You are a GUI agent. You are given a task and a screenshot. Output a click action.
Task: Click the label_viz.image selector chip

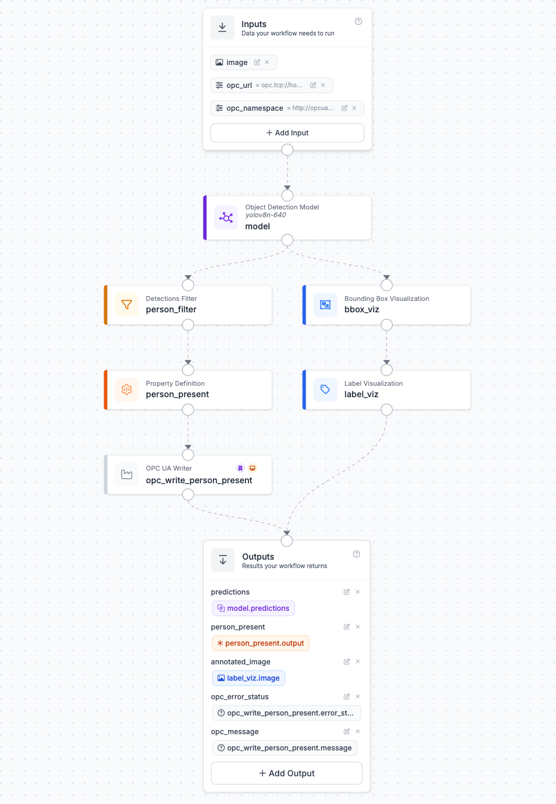[249, 678]
